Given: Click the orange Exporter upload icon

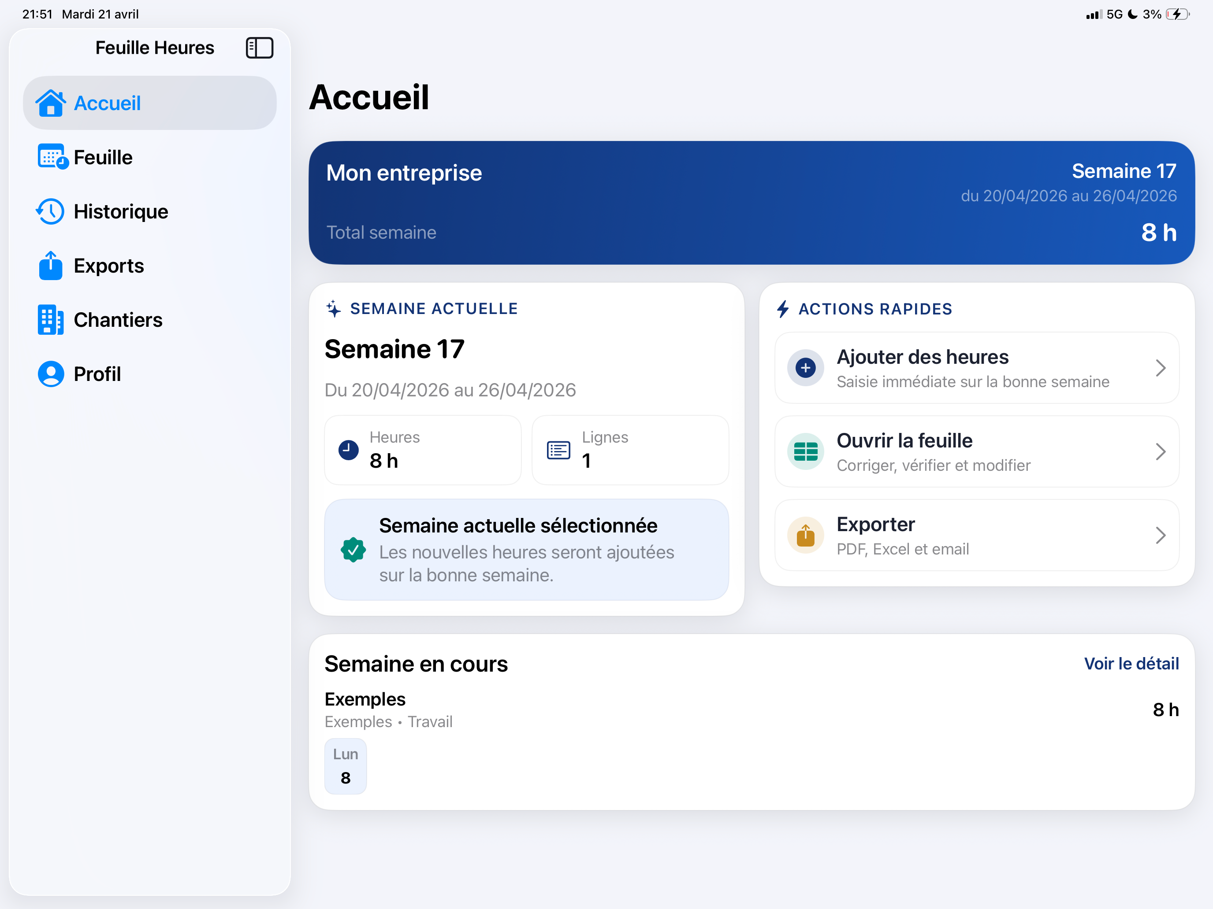Looking at the screenshot, I should tap(806, 536).
